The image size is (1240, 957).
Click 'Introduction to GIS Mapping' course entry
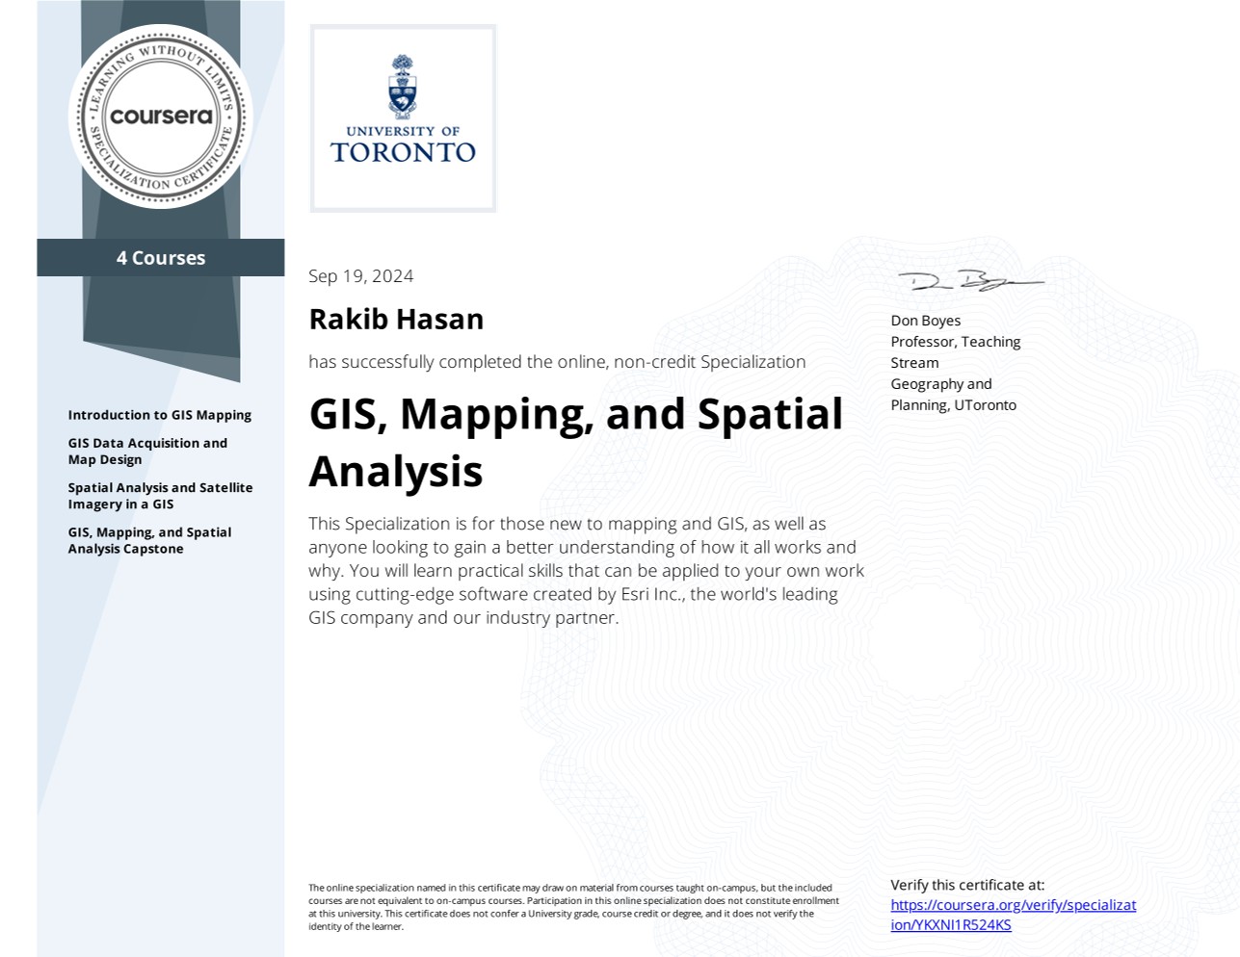tap(159, 414)
